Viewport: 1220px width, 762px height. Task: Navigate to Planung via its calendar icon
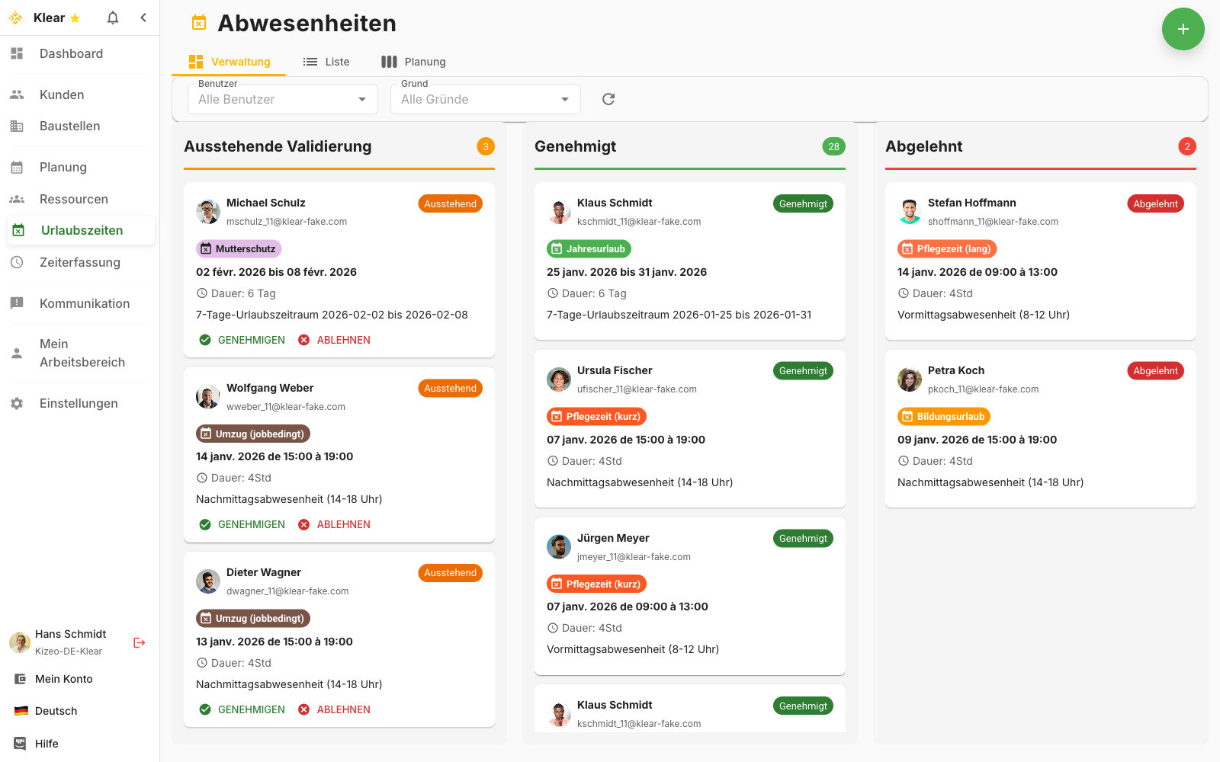tap(17, 167)
